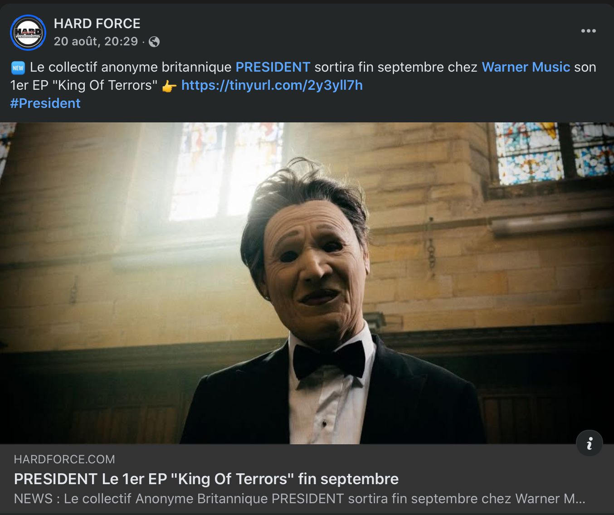This screenshot has height=515, width=614.
Task: Follow the tinyurl.com/2y3yll7h link
Action: click(x=272, y=85)
